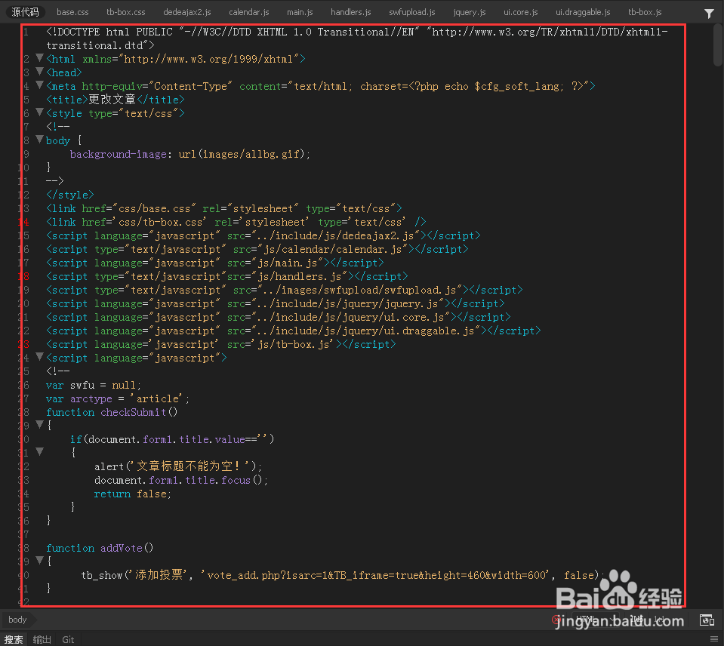The width and height of the screenshot is (724, 646).
Task: Open the tb-box.js related file tab
Action: (x=645, y=13)
